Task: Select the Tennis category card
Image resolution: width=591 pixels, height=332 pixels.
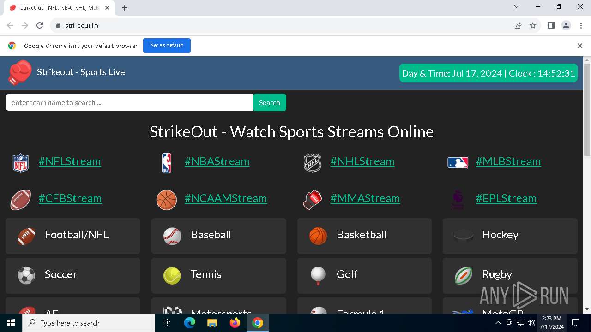Action: 219,276
